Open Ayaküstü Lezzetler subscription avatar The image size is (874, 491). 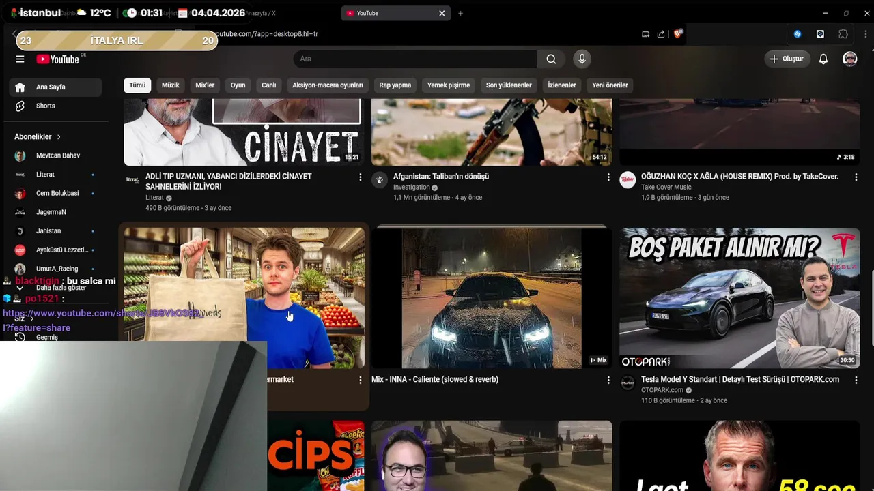[20, 250]
